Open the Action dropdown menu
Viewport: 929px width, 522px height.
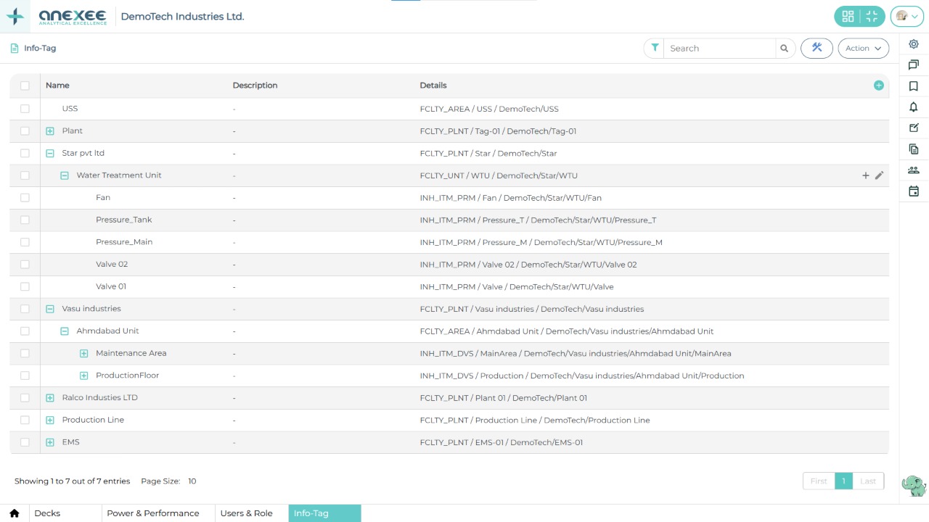click(x=862, y=48)
